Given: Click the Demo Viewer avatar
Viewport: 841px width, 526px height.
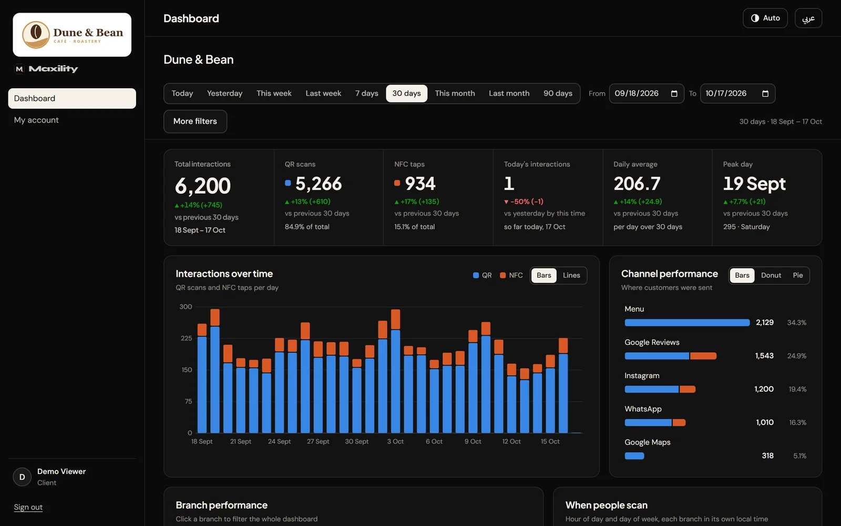Looking at the screenshot, I should tap(22, 477).
